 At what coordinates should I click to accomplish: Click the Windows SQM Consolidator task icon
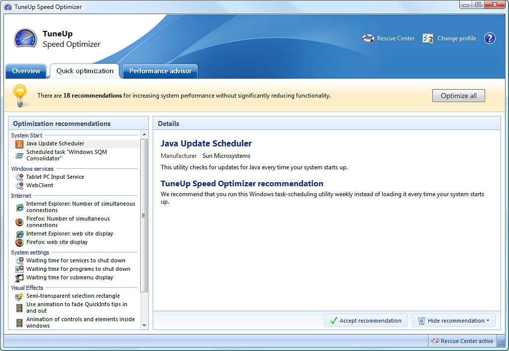tap(19, 155)
